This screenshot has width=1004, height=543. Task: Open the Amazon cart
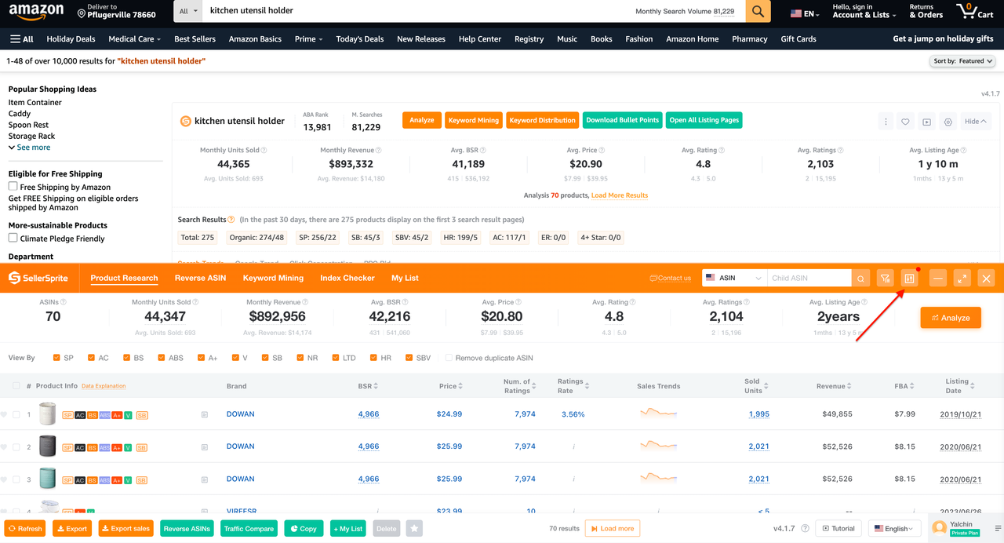[x=975, y=12]
